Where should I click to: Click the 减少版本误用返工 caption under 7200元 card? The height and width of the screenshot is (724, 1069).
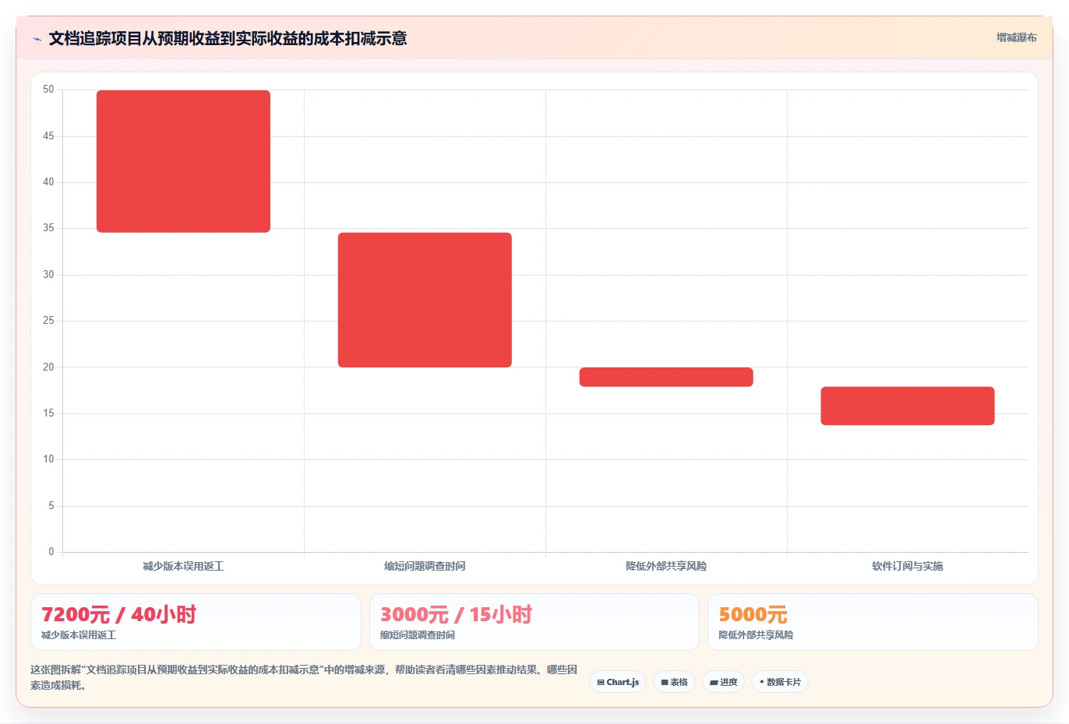coord(79,635)
